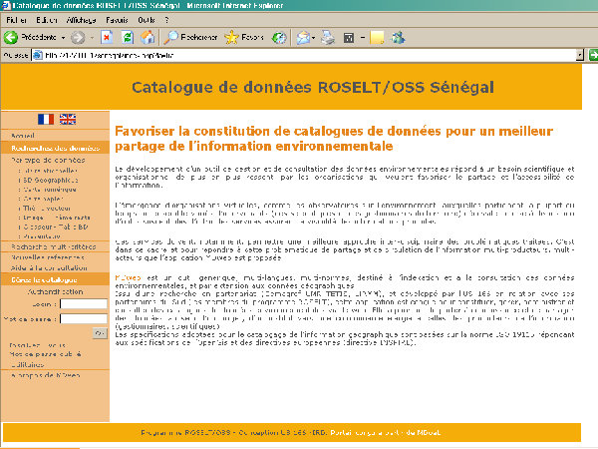Click the green Go arrow button
Viewport: 598px width, 449px height.
coord(593,55)
